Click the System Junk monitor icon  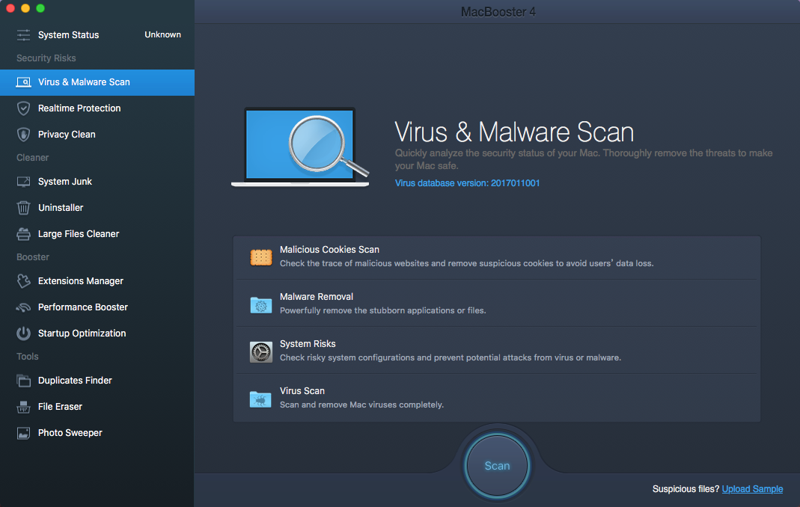(23, 182)
